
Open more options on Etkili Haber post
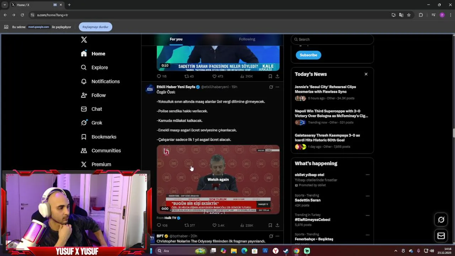(277, 87)
